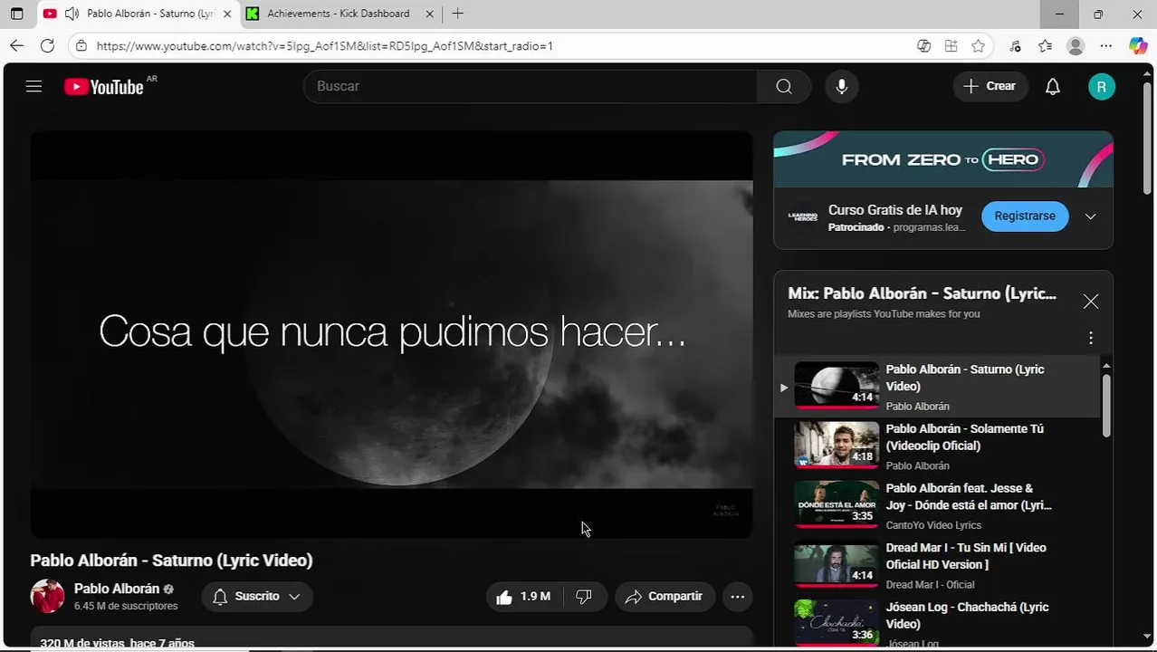The height and width of the screenshot is (652, 1157).
Task: Start voice search with the microphone
Action: point(842,86)
